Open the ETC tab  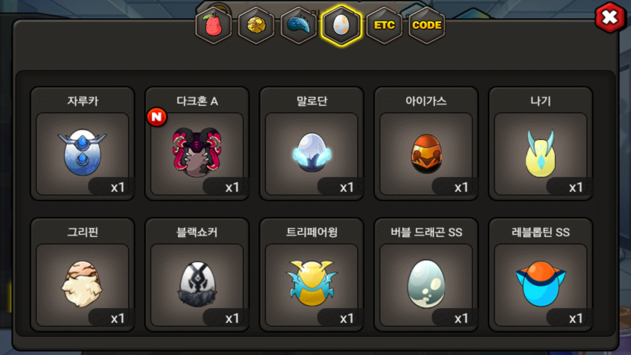(384, 25)
